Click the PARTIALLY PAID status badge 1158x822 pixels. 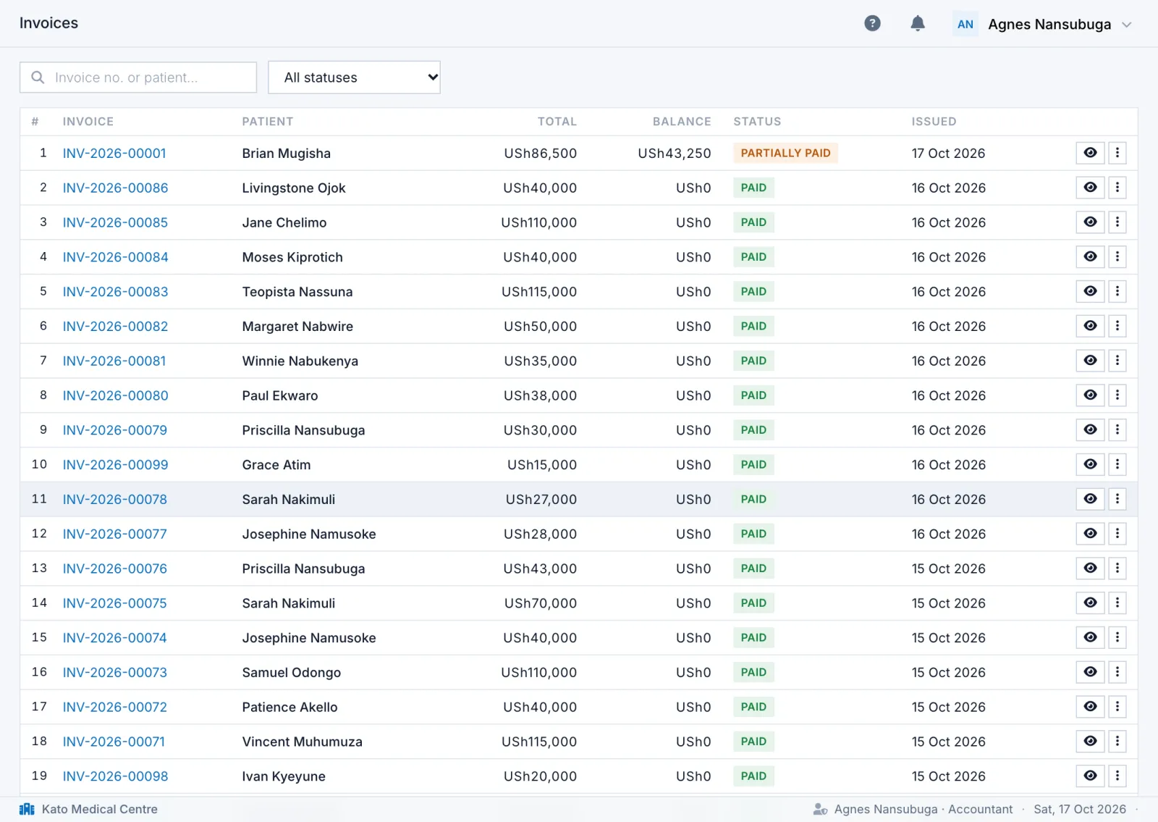tap(785, 153)
